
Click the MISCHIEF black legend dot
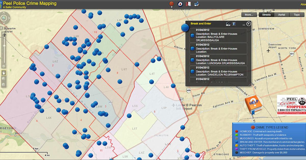coord(237,153)
